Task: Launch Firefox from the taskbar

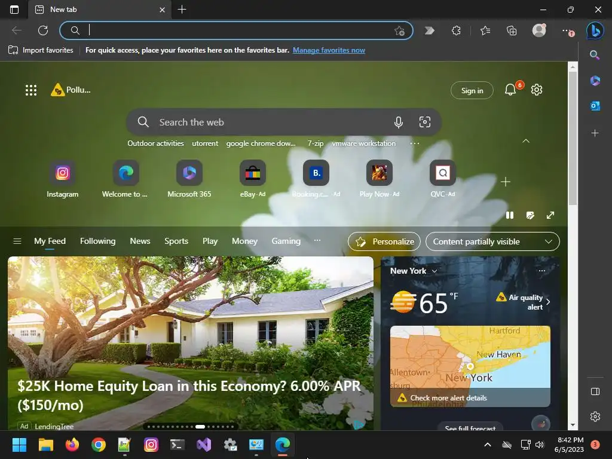Action: 72,445
